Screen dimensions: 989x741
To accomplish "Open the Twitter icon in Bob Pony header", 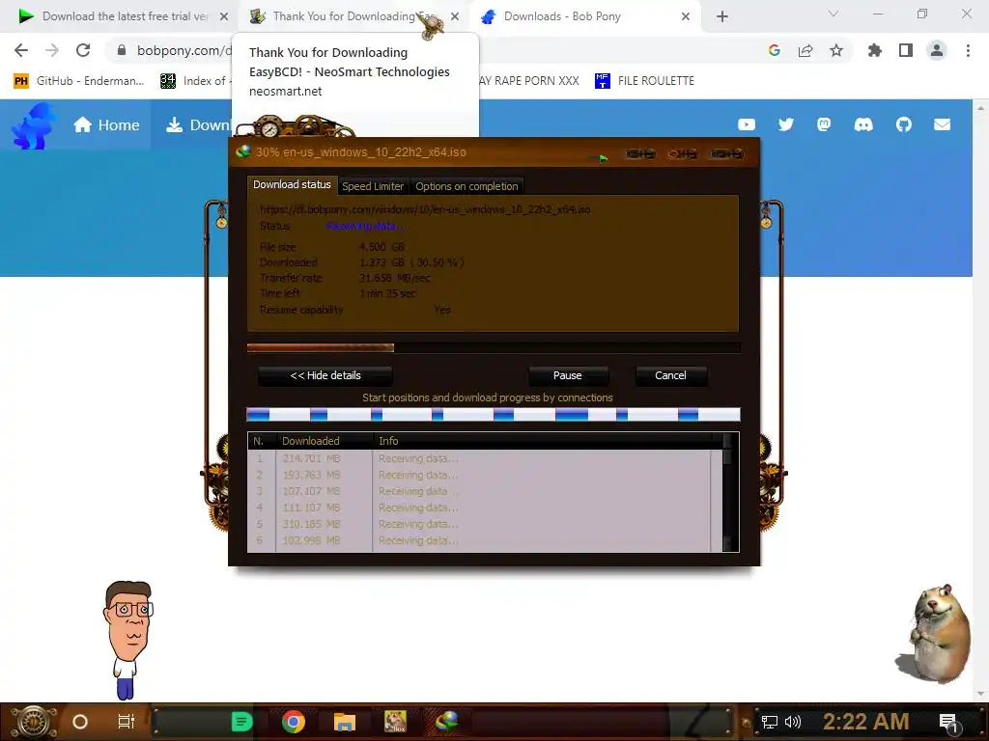I will (786, 124).
